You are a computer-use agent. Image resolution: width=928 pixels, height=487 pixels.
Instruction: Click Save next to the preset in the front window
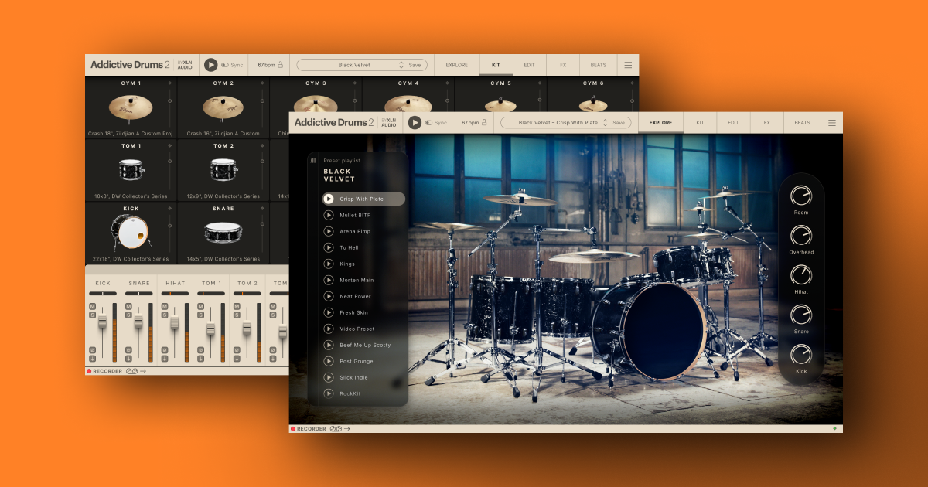(619, 122)
